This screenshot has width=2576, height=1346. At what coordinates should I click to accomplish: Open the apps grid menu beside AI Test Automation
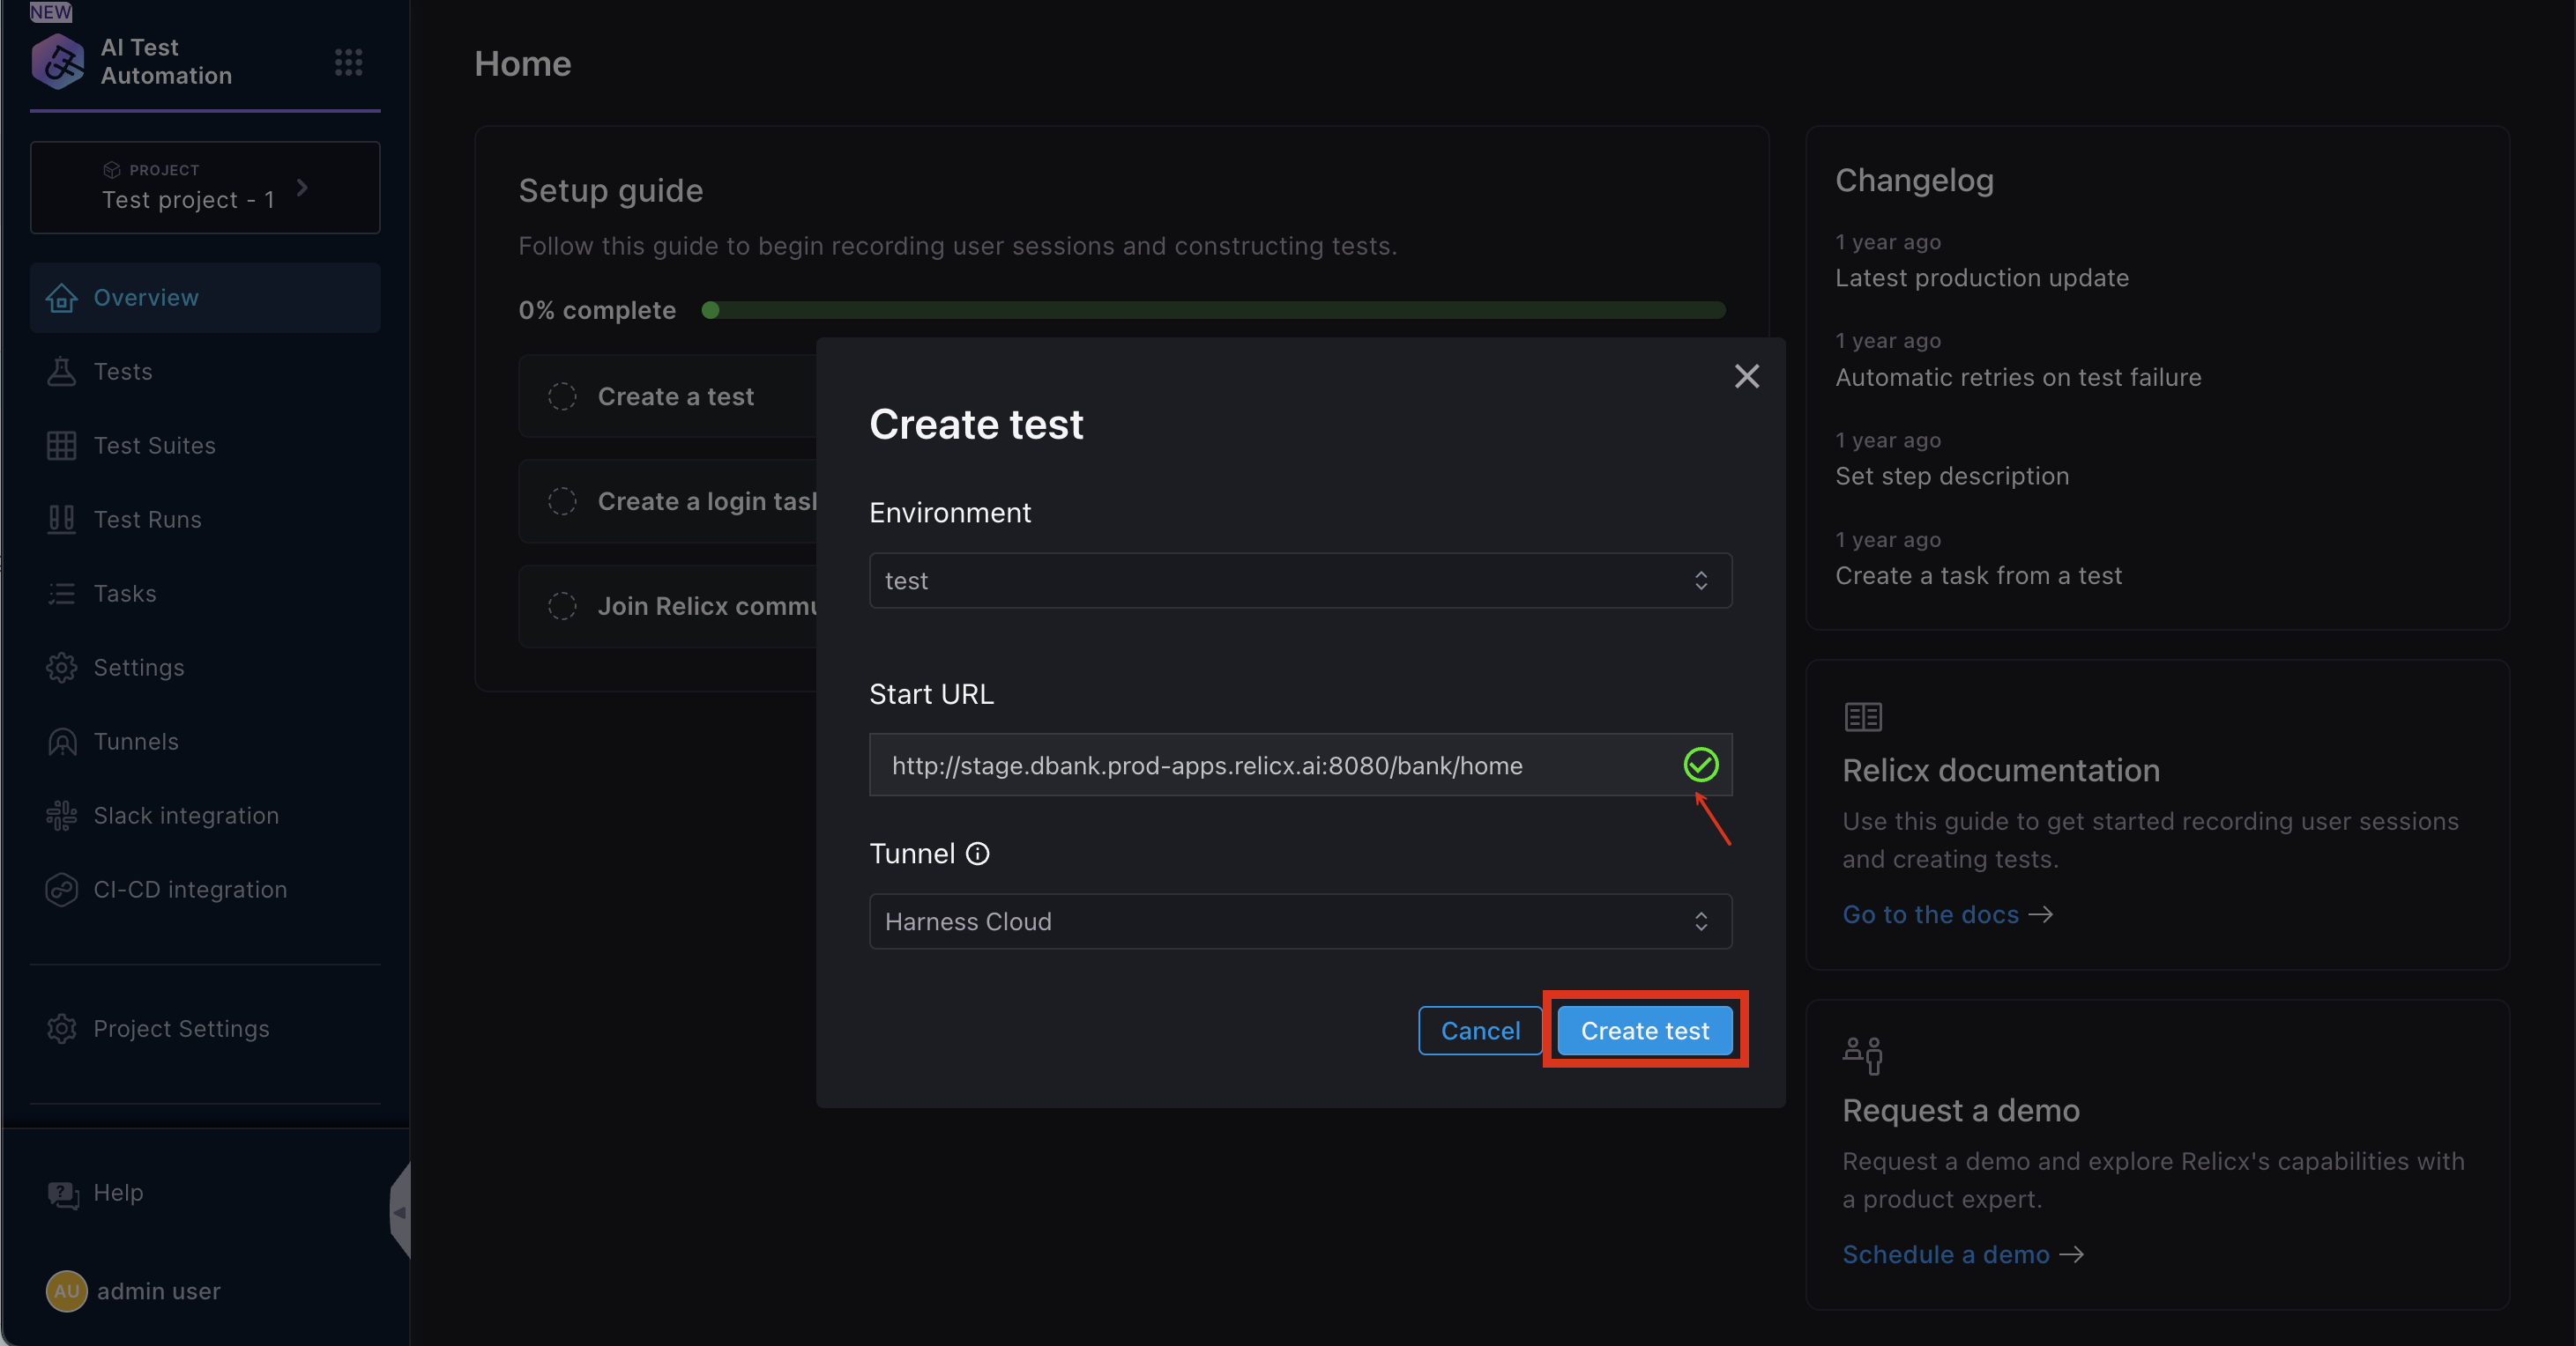tap(348, 63)
